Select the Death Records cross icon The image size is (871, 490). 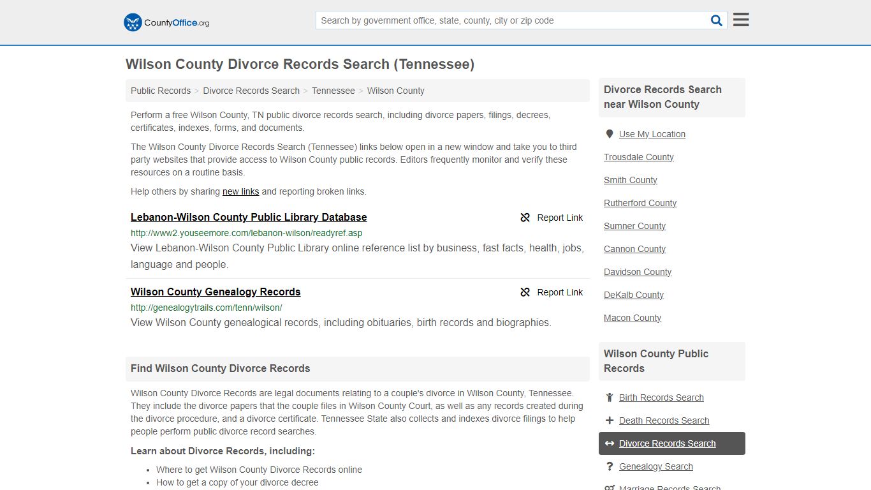(610, 420)
